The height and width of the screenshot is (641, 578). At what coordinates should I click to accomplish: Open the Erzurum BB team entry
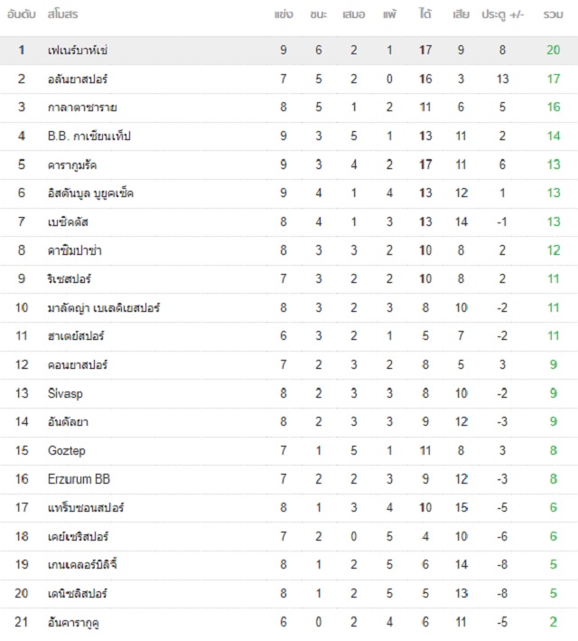coord(79,479)
